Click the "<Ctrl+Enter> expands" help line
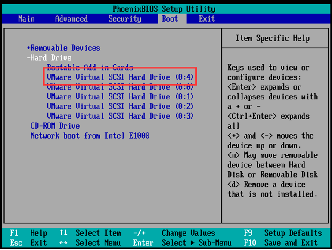332x250 pixels. (268, 116)
